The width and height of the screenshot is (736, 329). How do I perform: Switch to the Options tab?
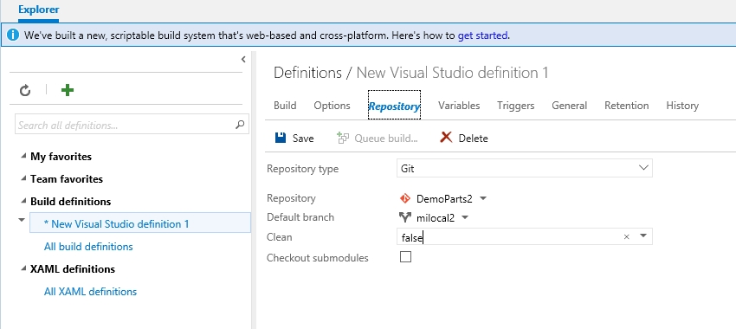(332, 106)
